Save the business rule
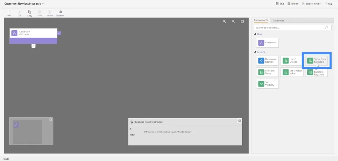Viewport: 338px width, 161px height. 280,4
